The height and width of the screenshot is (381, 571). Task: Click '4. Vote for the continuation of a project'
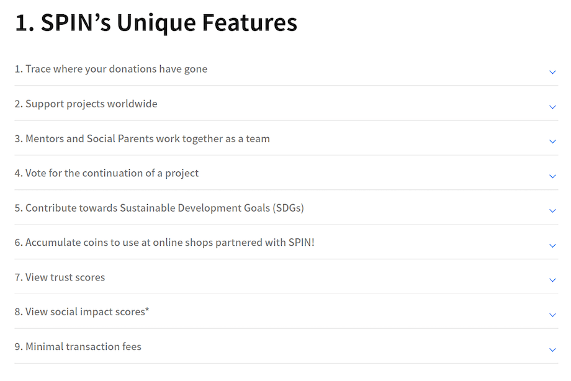(106, 173)
